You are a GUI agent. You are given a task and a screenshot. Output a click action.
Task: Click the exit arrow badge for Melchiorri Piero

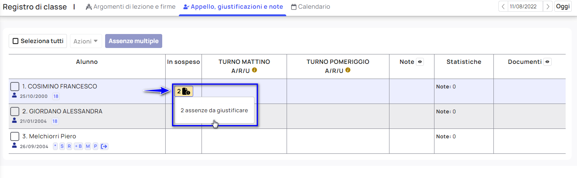104,146
